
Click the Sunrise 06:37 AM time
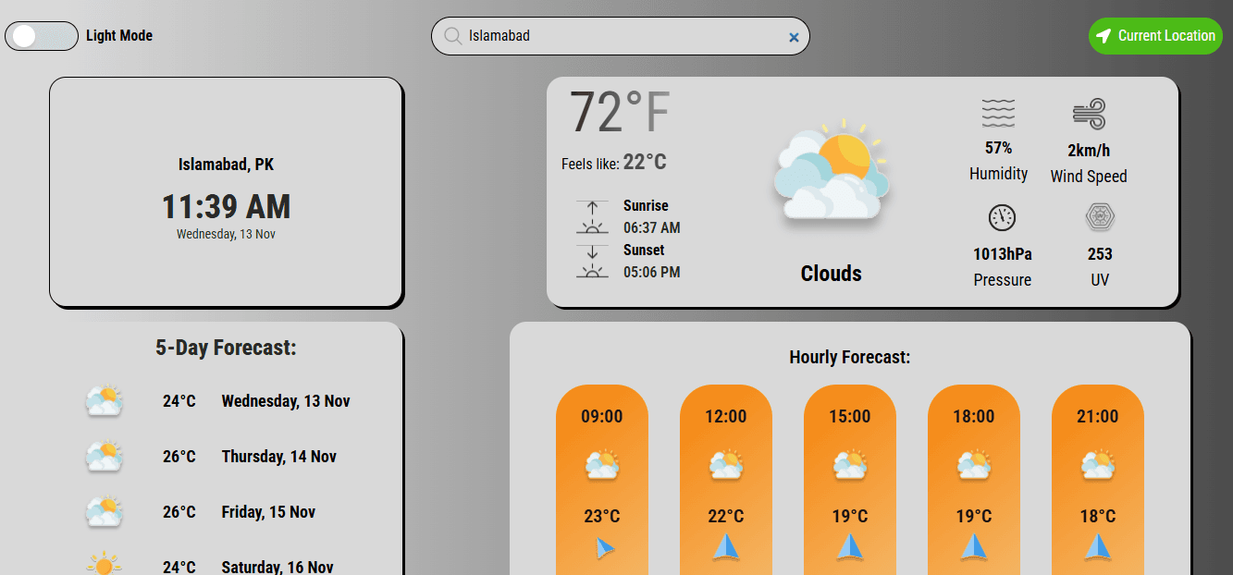(x=651, y=227)
